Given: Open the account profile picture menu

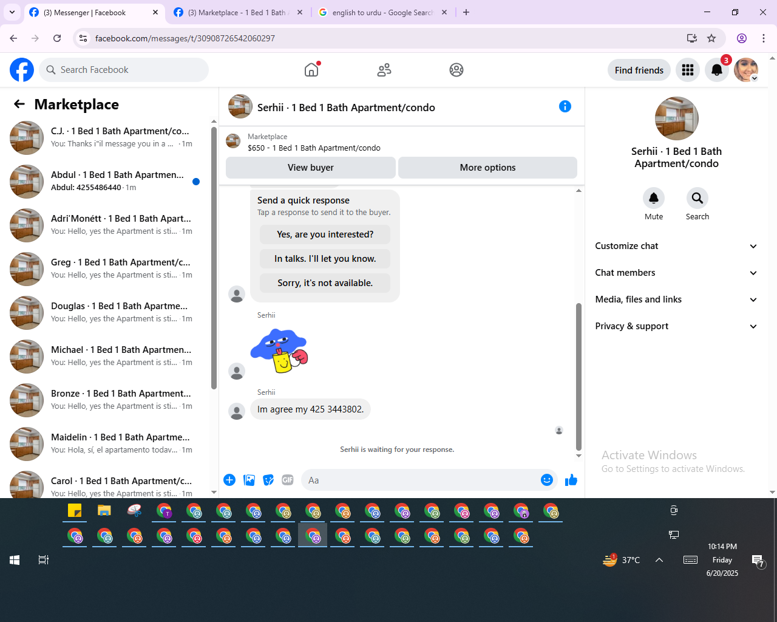Looking at the screenshot, I should pyautogui.click(x=746, y=70).
